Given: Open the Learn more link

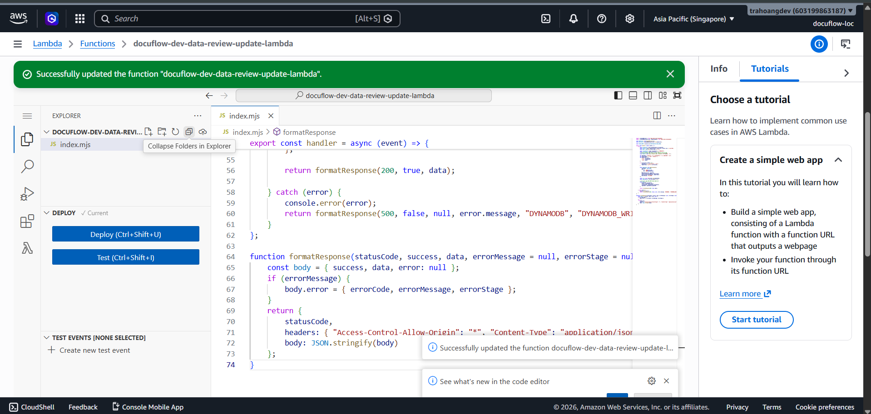Looking at the screenshot, I should (745, 294).
